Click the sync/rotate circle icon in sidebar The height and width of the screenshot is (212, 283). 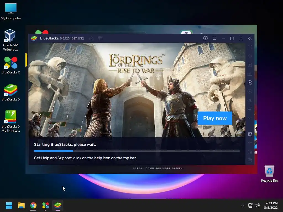pos(250,91)
